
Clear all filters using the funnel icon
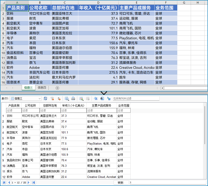pos(52,99)
